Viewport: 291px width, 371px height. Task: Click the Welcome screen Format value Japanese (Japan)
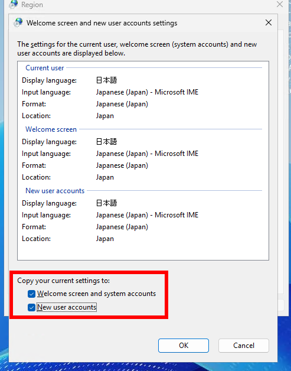click(x=122, y=165)
